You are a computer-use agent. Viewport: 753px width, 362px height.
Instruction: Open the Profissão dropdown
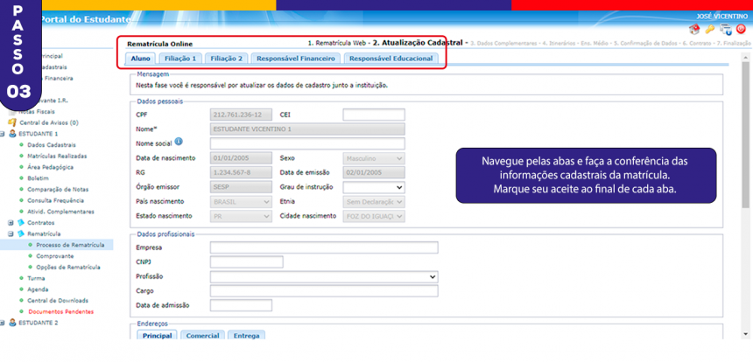tap(324, 276)
